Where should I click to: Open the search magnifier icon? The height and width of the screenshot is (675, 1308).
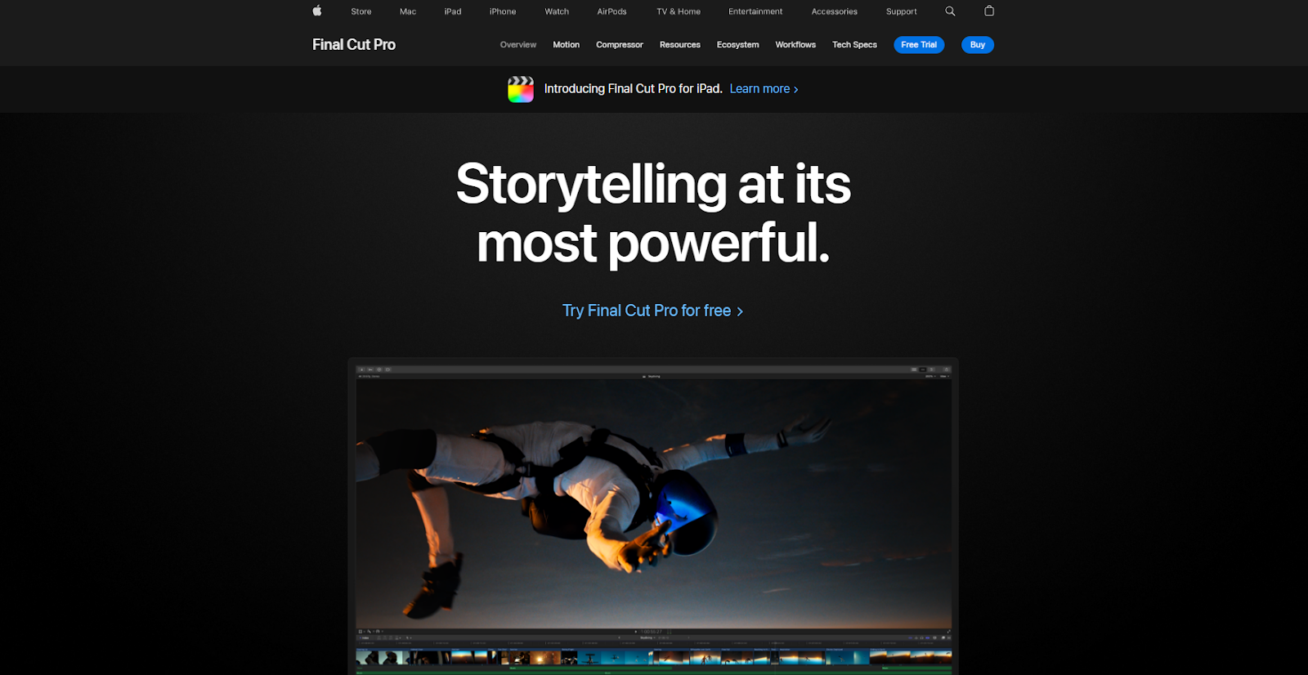coord(950,11)
